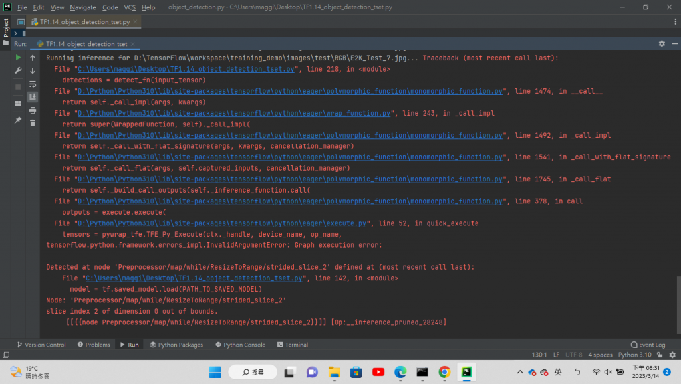Toggle soft-wrap in Run console
The image size is (681, 384).
[33, 84]
